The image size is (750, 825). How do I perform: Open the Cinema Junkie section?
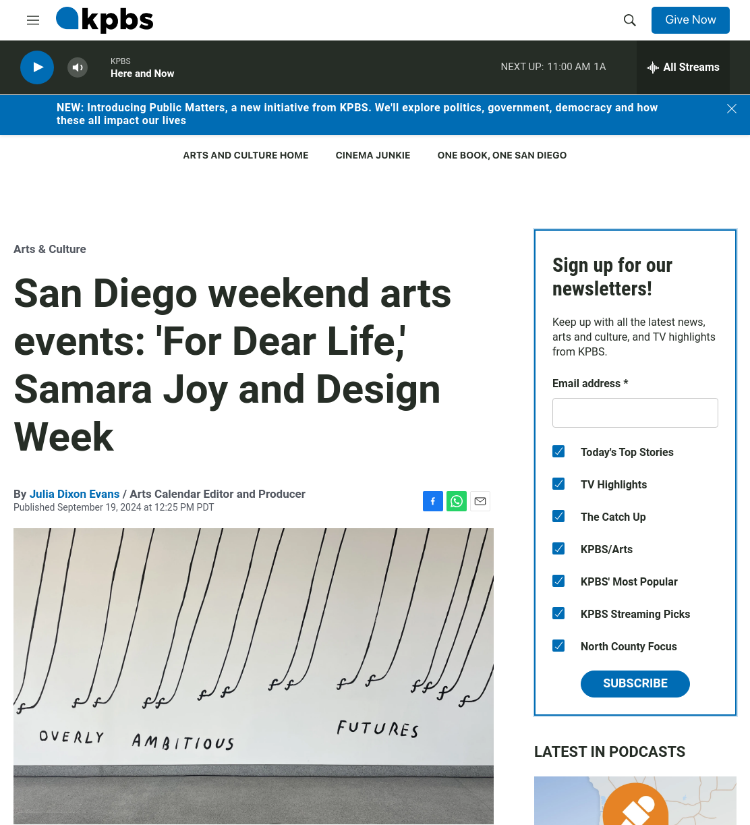tap(373, 155)
